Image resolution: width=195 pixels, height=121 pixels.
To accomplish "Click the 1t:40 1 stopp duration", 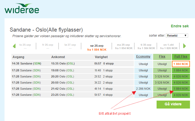I will click(103, 70).
